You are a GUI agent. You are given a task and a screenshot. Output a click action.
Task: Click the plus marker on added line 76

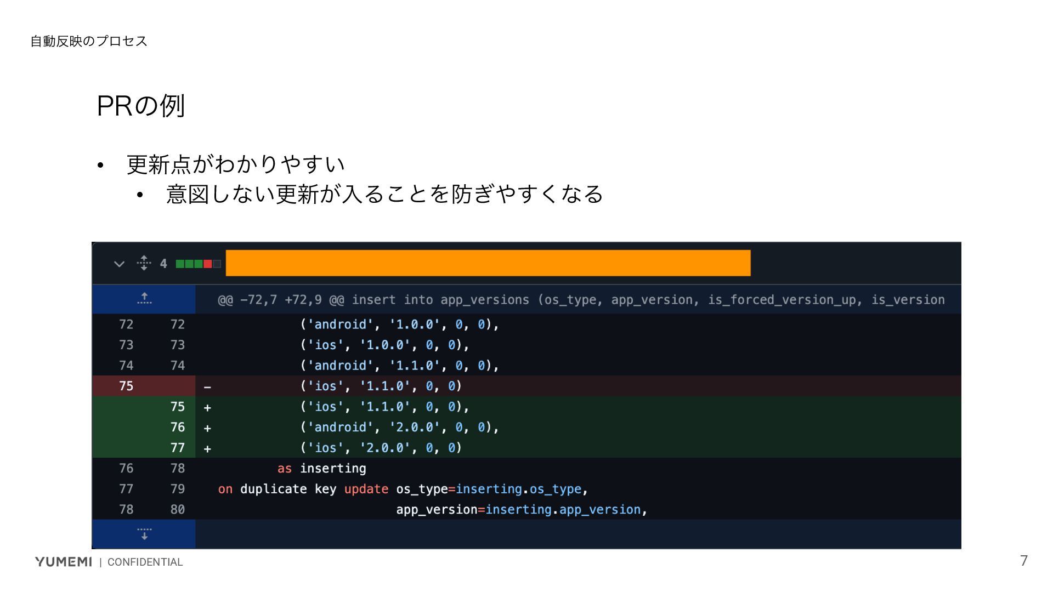[x=207, y=428]
